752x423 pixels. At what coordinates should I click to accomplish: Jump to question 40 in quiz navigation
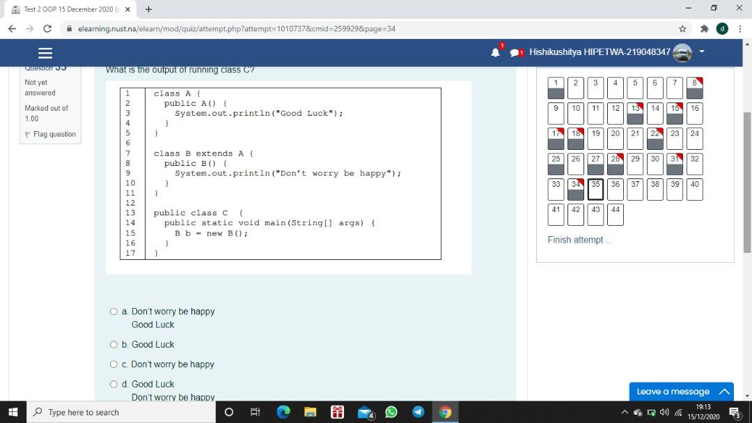pyautogui.click(x=694, y=189)
